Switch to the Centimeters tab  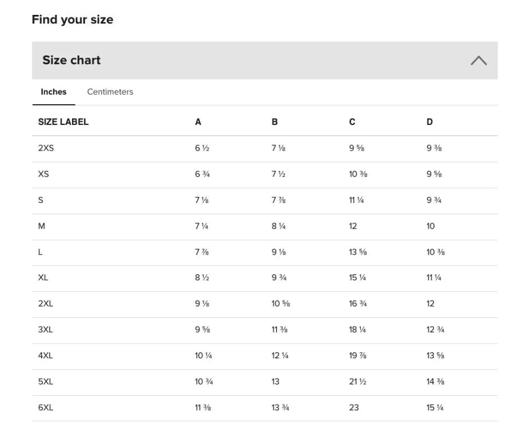[x=110, y=92]
